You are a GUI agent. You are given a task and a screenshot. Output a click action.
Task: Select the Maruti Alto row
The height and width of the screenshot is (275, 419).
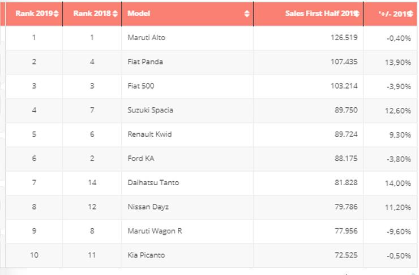coord(147,38)
